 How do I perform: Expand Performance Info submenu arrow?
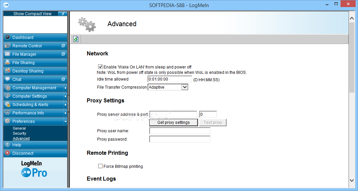pos(65,113)
